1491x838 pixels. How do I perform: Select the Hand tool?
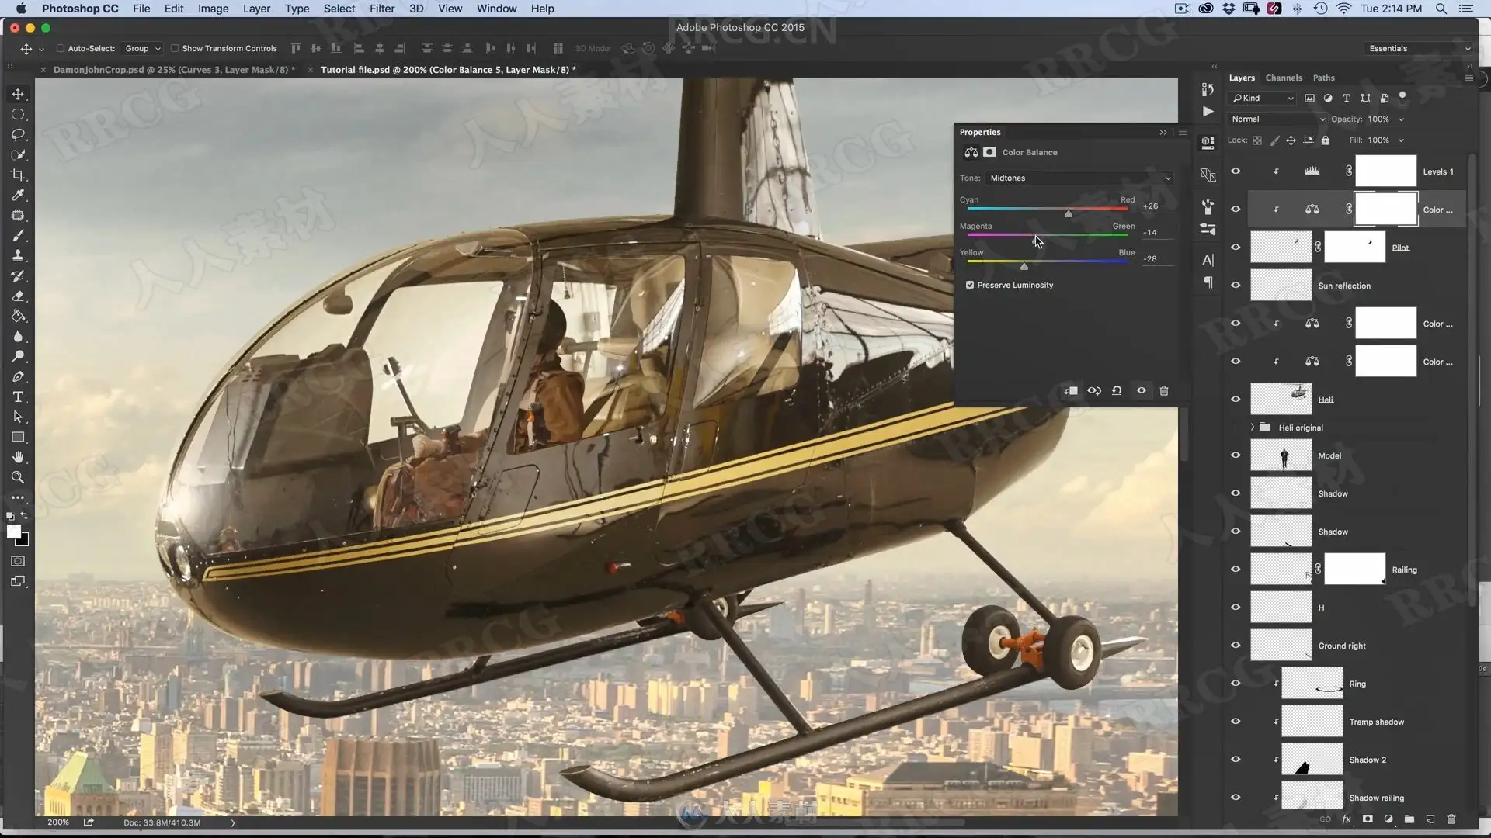click(18, 457)
